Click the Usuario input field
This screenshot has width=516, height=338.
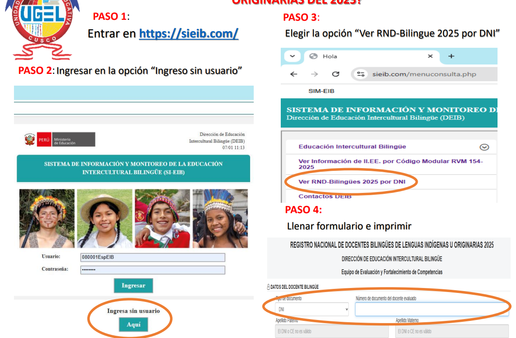(152, 257)
